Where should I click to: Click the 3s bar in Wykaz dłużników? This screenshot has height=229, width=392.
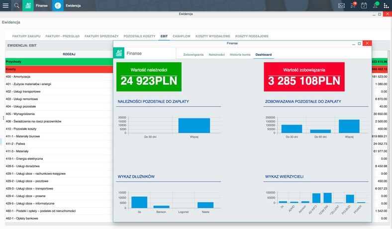pos(139,202)
